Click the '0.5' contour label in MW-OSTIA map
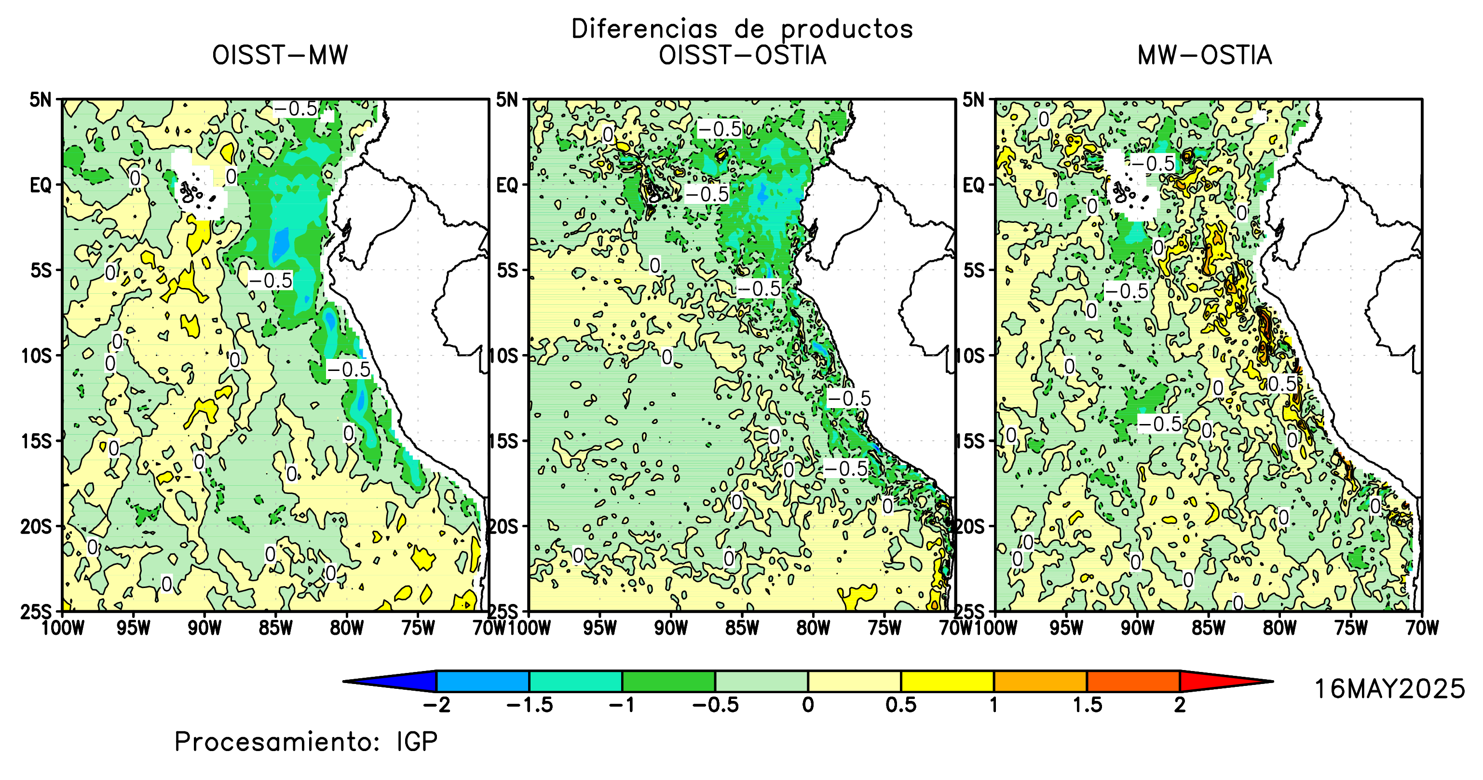The width and height of the screenshot is (1483, 780). click(x=1282, y=384)
